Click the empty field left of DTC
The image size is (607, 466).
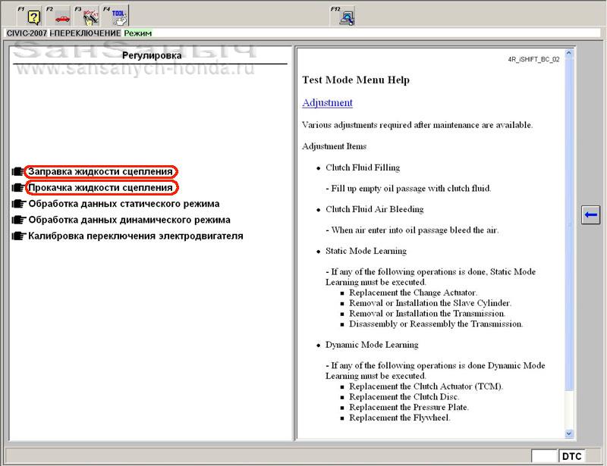[544, 456]
